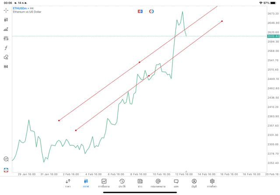280x195 pixels.
Task: Open the chart analysis magnifier icon
Action: tap(6, 159)
